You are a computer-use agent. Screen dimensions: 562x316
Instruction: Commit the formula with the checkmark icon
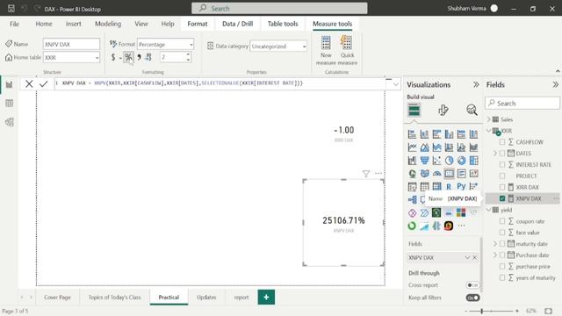44,84
